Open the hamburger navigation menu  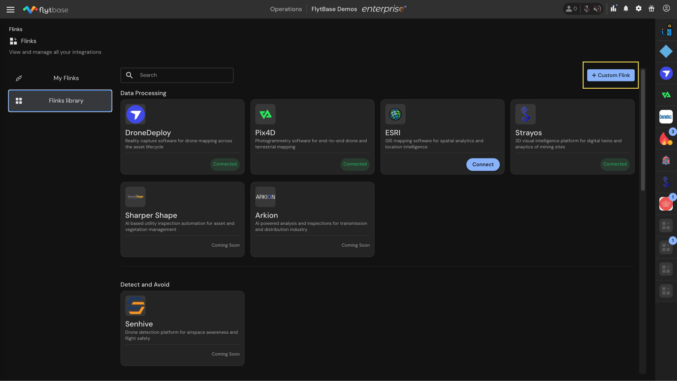pos(11,9)
